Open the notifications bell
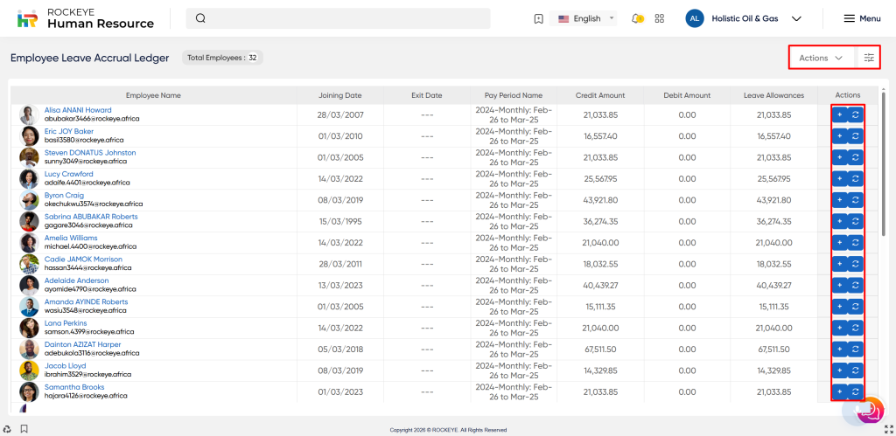The width and height of the screenshot is (896, 436). 638,18
